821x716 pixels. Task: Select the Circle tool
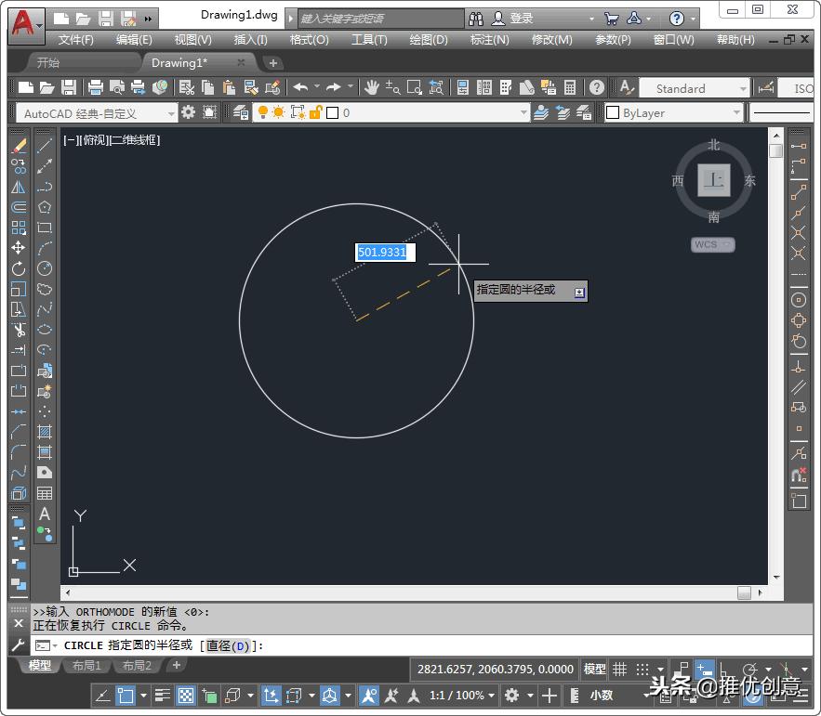(x=44, y=268)
